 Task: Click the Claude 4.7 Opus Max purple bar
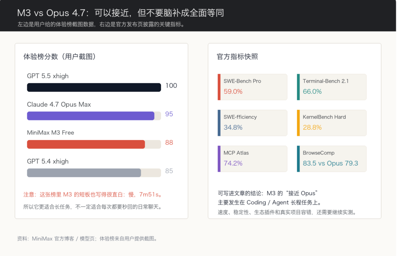tap(91, 116)
